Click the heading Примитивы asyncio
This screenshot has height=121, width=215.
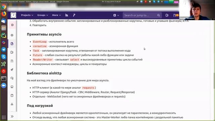point(44,34)
